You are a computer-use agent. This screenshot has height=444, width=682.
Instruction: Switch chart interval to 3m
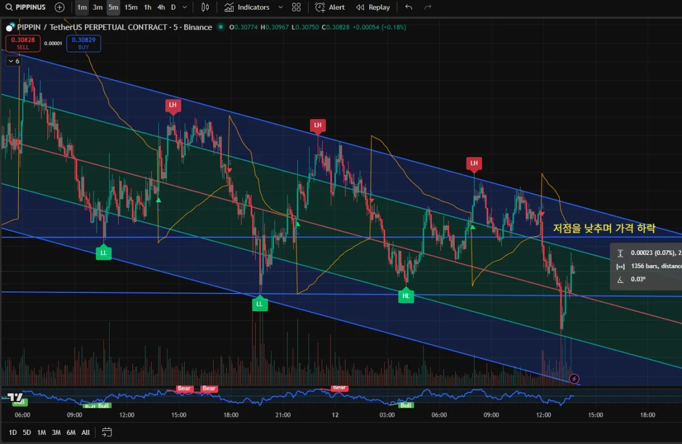98,7
